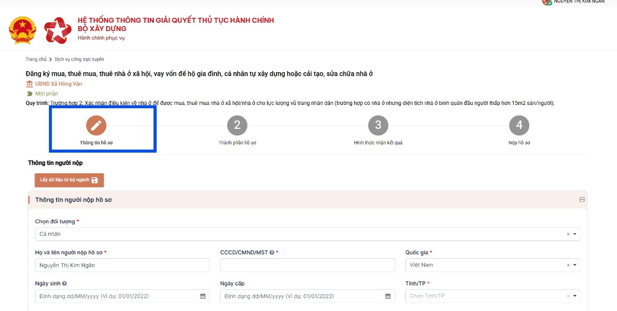Click the Lấy dữ liệu từ bộ ngành button
The width and height of the screenshot is (617, 311).
click(x=69, y=180)
